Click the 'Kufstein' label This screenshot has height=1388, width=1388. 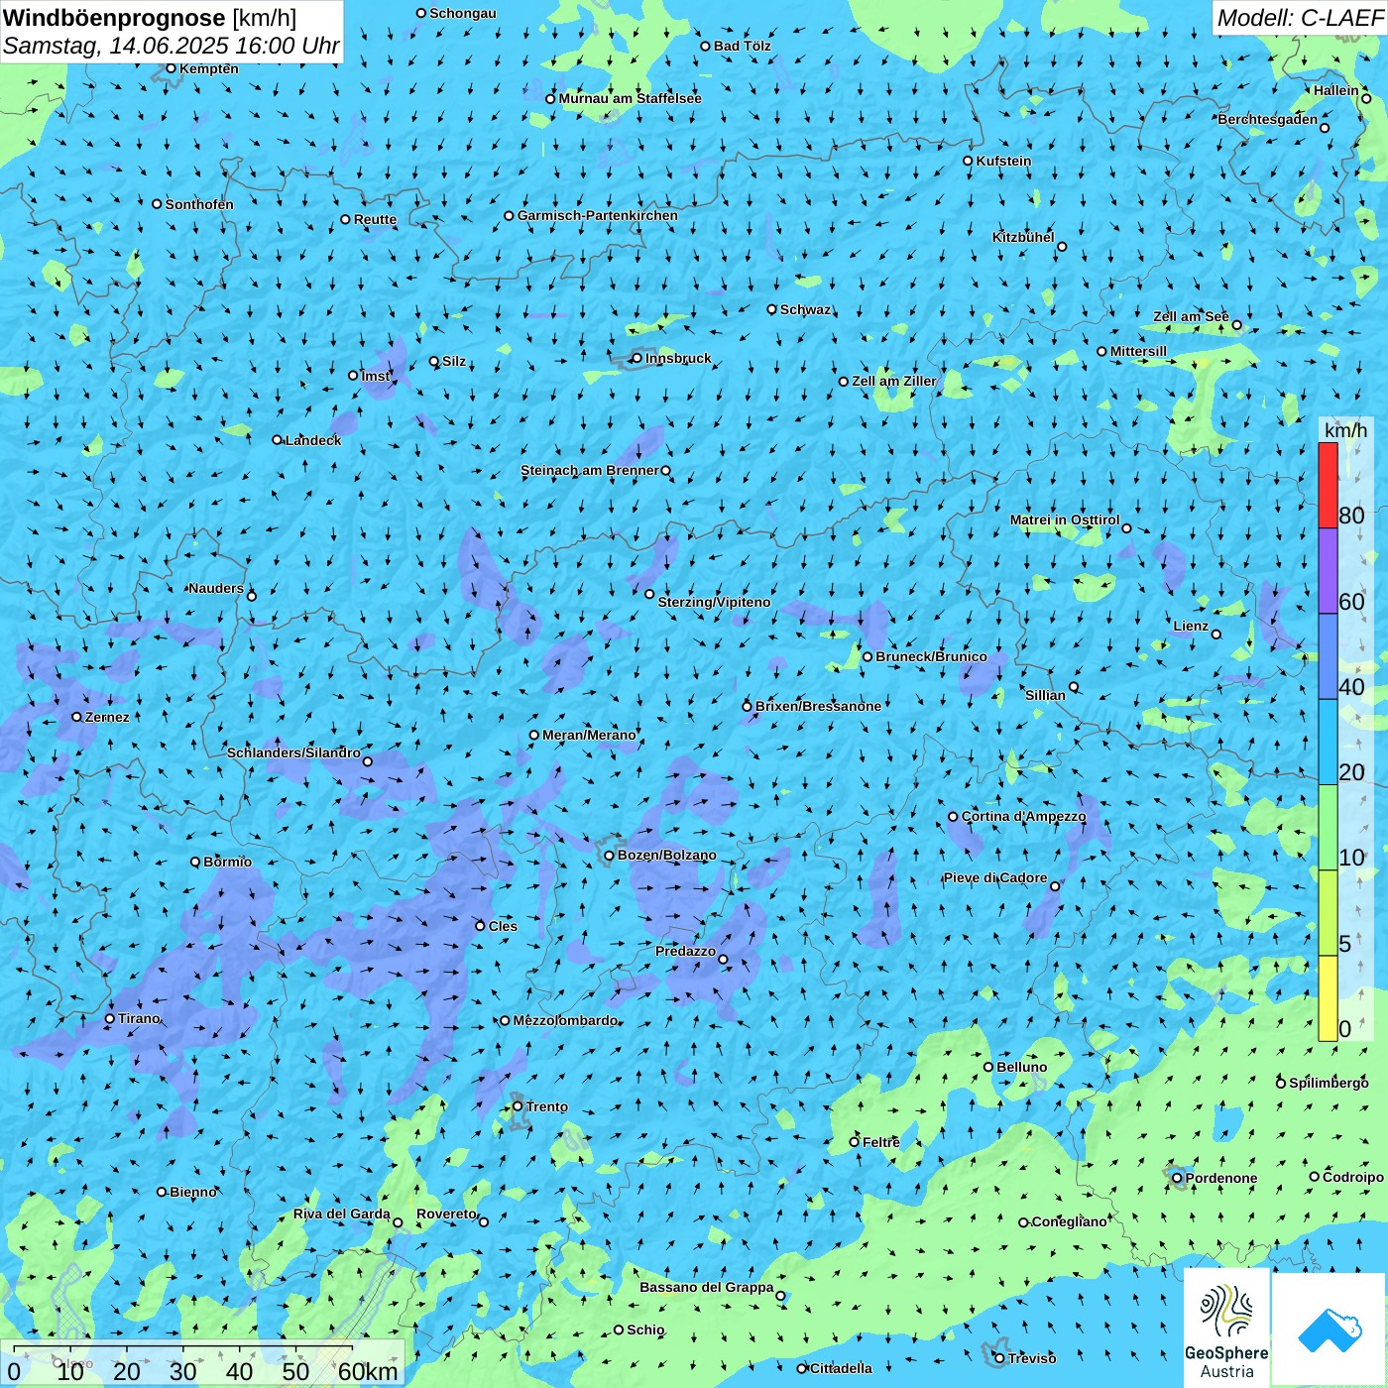pos(1003,161)
